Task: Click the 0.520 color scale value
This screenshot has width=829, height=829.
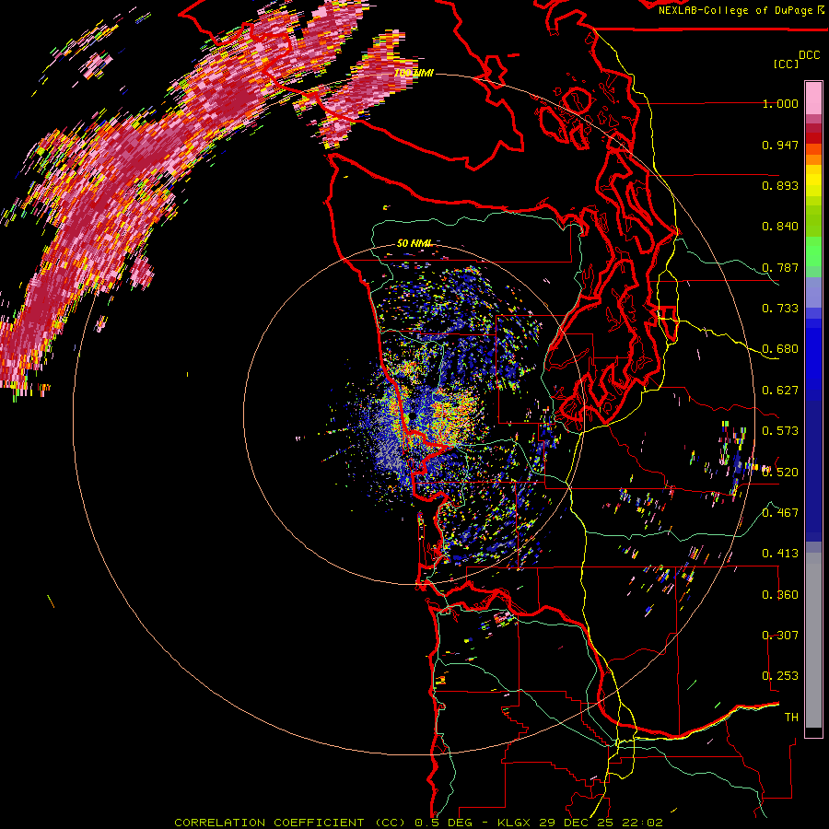Action: click(780, 472)
